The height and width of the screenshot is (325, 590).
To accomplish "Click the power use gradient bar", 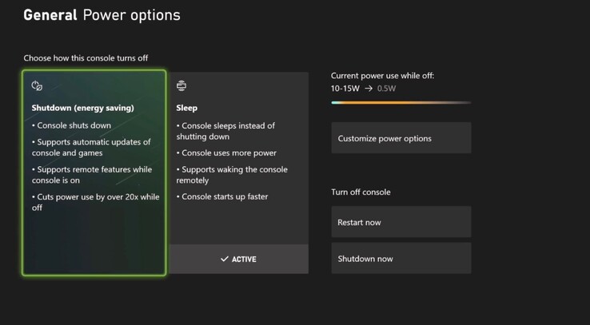I will click(x=401, y=102).
